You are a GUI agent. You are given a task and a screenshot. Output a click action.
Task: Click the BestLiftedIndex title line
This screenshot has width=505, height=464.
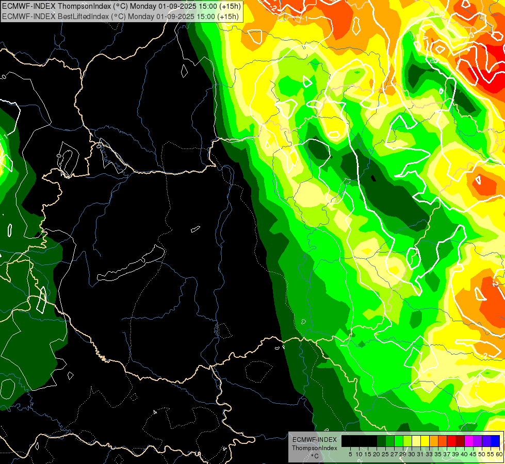coord(121,16)
